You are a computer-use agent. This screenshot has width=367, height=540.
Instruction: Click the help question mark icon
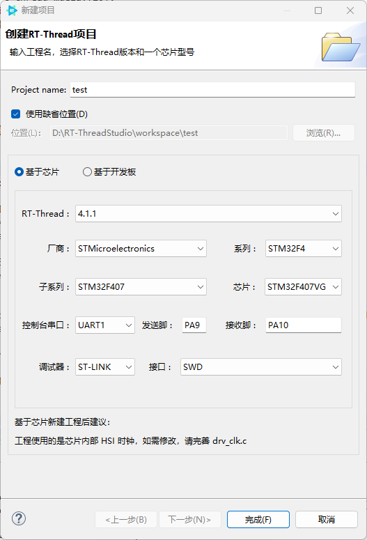point(19,518)
